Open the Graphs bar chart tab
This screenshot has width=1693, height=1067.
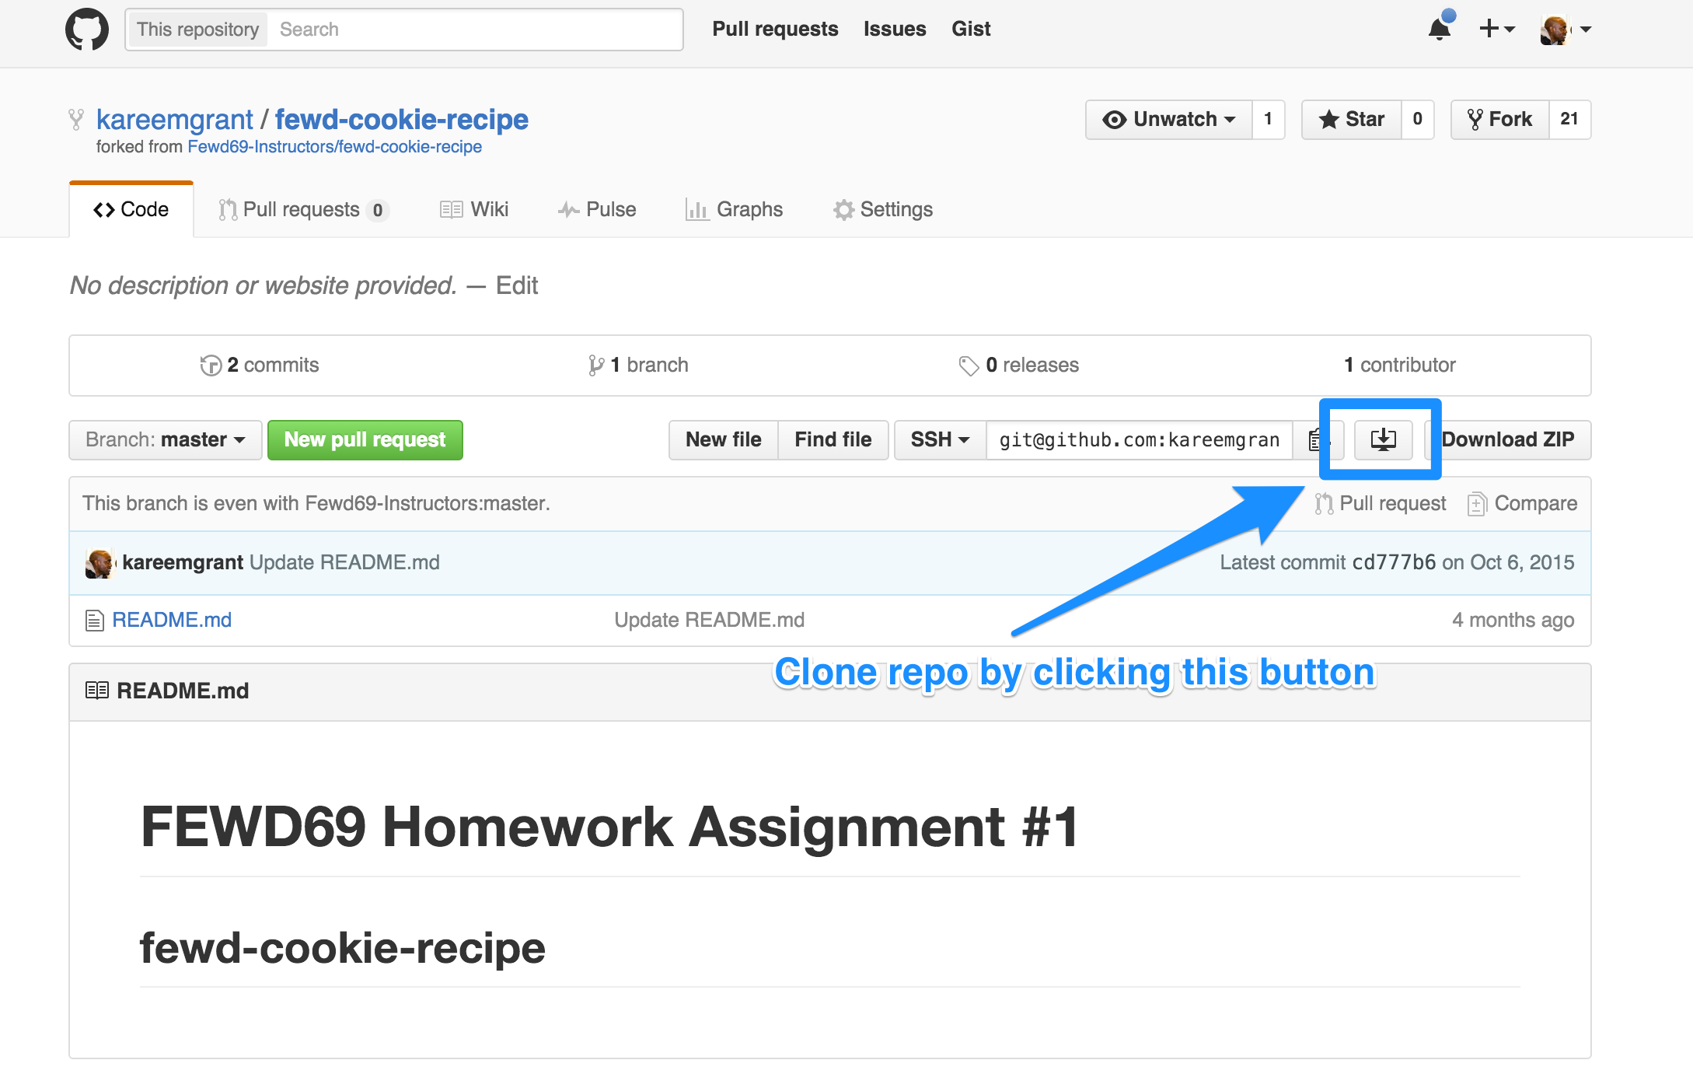coord(734,210)
